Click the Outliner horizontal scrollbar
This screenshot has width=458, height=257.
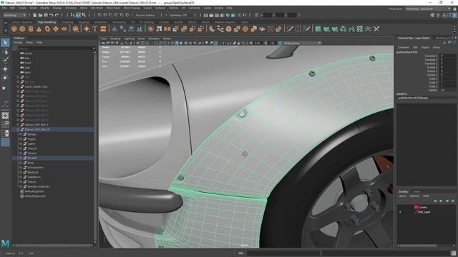[x=53, y=246]
